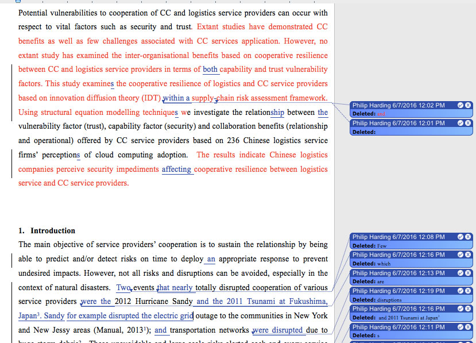Reject the deletion of 'Few'
476x343 pixels.
[468, 237]
